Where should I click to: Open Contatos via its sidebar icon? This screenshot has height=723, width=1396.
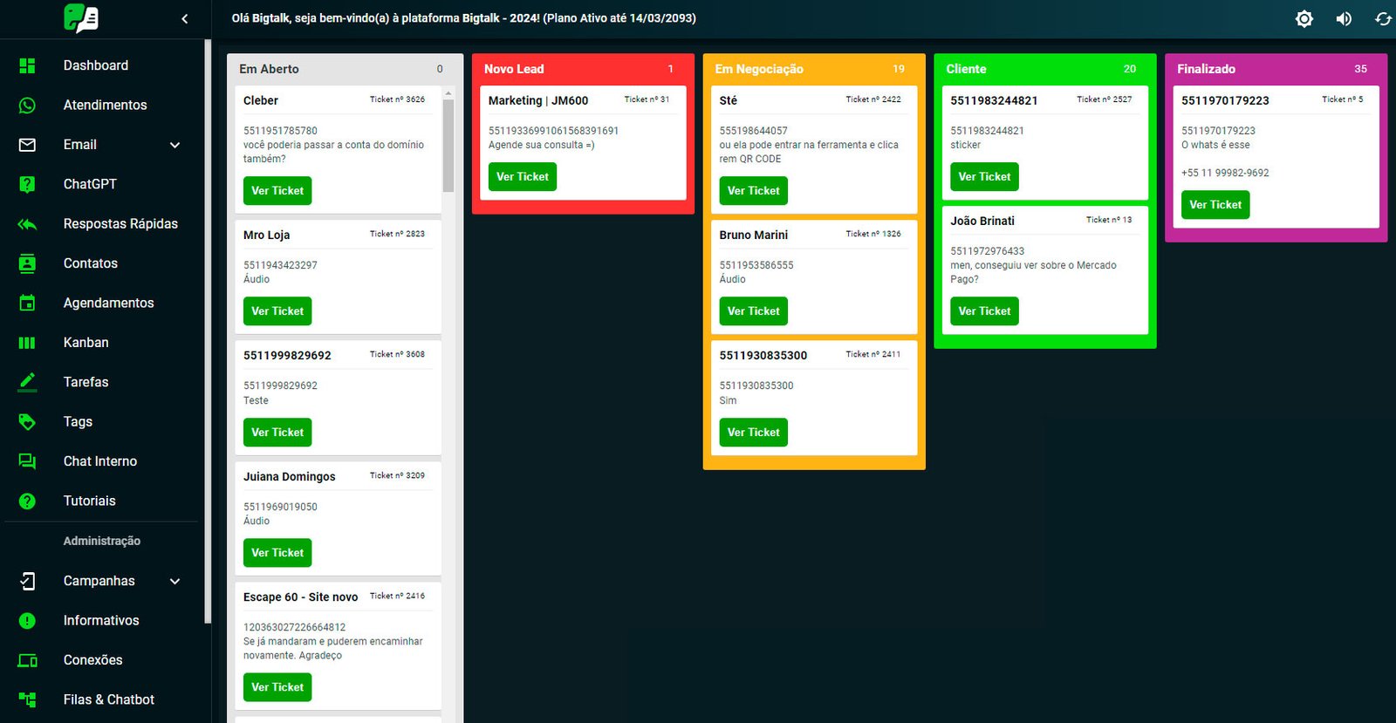click(x=27, y=263)
